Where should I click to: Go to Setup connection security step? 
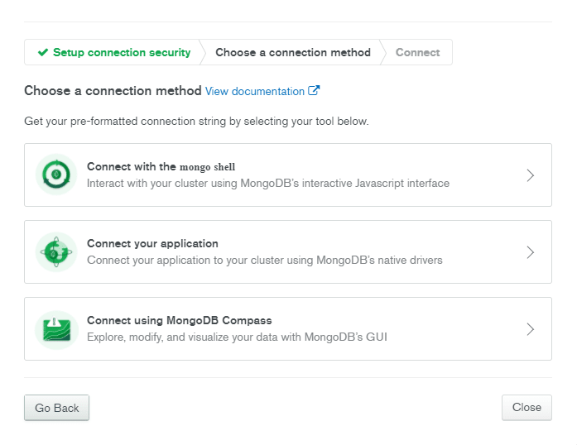[114, 52]
